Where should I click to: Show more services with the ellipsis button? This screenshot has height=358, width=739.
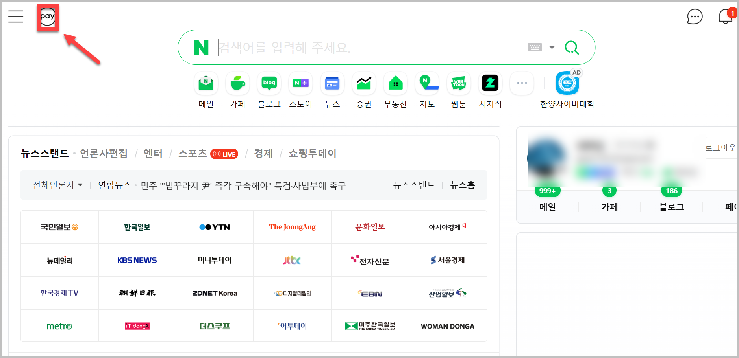522,83
